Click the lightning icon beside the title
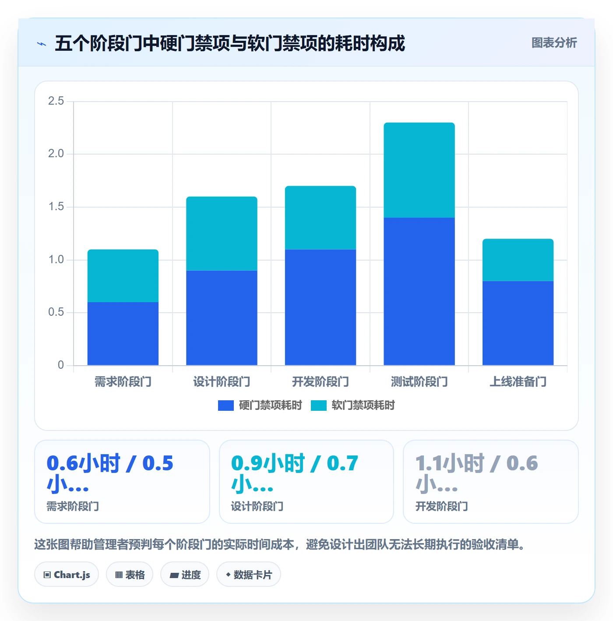 pyautogui.click(x=42, y=44)
